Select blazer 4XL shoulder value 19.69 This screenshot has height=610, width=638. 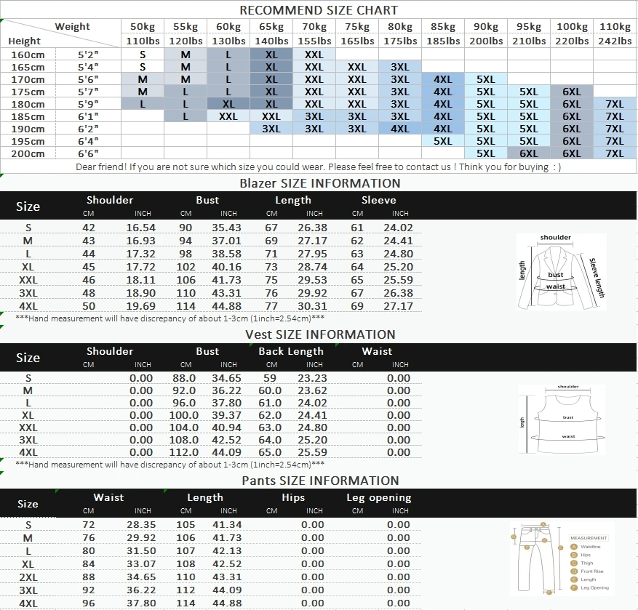pos(141,306)
